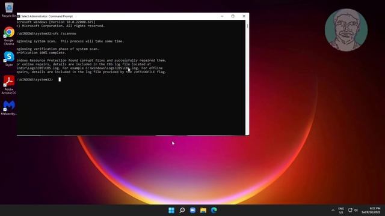Open Adobe Acrobat DC shortcut
Viewport: 385px width, 216px height.
9,85
